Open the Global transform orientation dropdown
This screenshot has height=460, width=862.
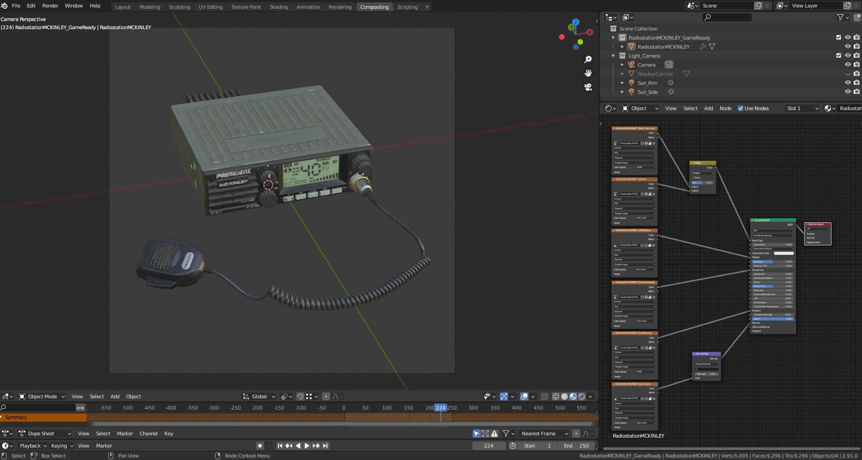click(259, 396)
